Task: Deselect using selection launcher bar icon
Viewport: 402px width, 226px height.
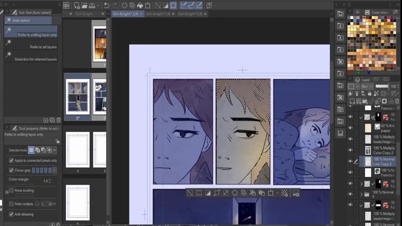Action: (190, 193)
